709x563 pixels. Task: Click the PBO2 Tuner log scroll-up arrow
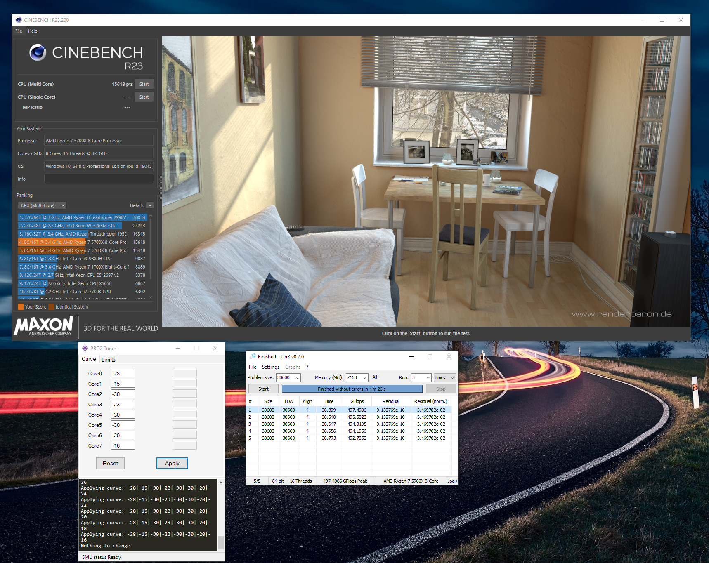point(221,482)
